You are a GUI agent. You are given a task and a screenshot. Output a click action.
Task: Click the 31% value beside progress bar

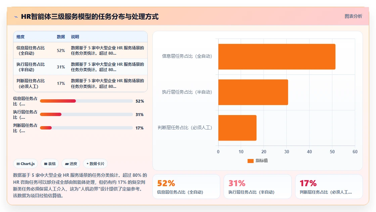tap(140, 114)
